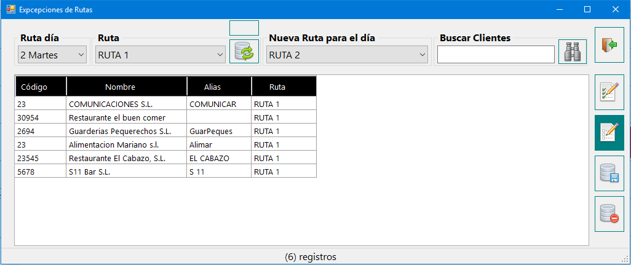631x265 pixels.
Task: Close the Expcepciones de Rutas window
Action: point(615,9)
